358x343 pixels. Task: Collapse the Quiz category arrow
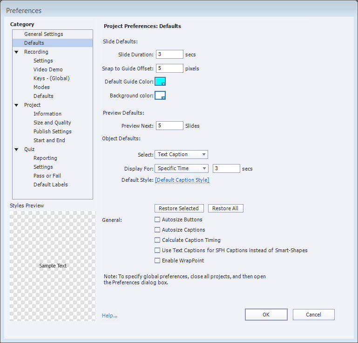point(16,150)
